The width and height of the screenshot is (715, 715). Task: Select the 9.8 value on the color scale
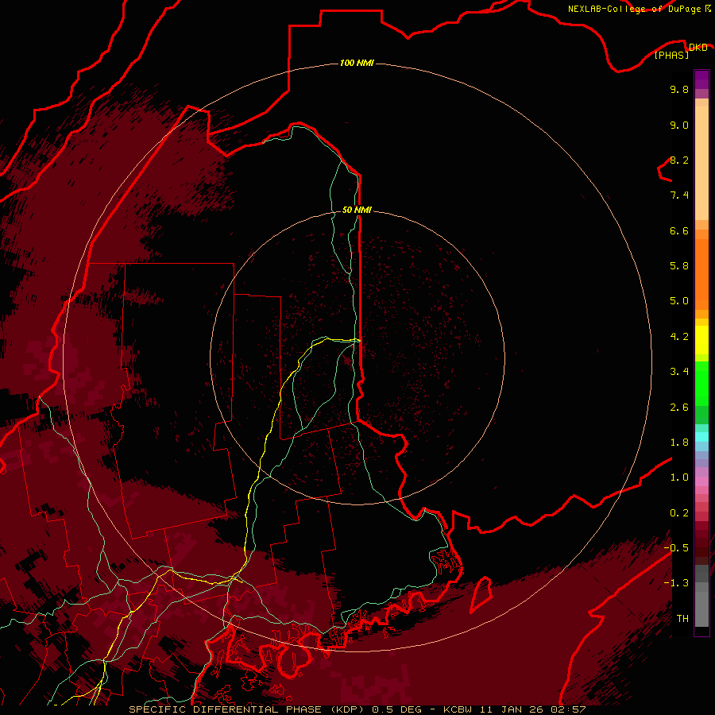point(679,89)
